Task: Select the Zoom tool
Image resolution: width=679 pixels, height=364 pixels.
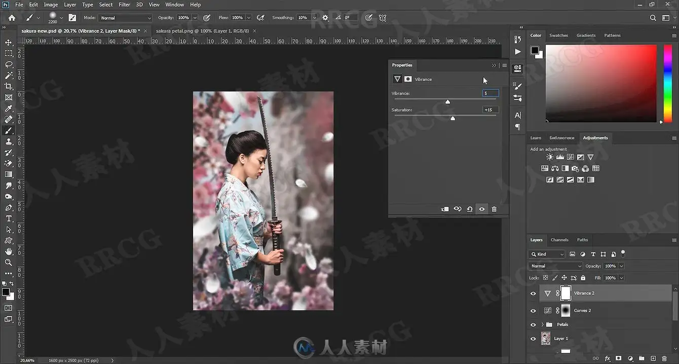Action: point(9,262)
